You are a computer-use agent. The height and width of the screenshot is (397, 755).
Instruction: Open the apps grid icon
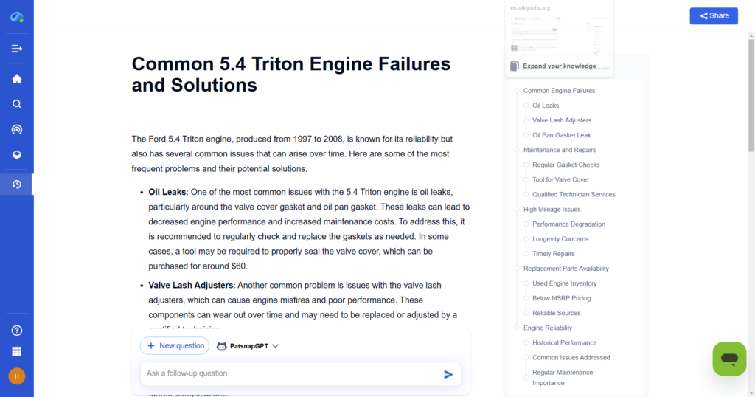16,351
